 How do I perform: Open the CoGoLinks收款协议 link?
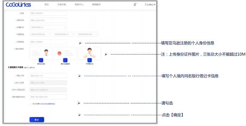49,104
